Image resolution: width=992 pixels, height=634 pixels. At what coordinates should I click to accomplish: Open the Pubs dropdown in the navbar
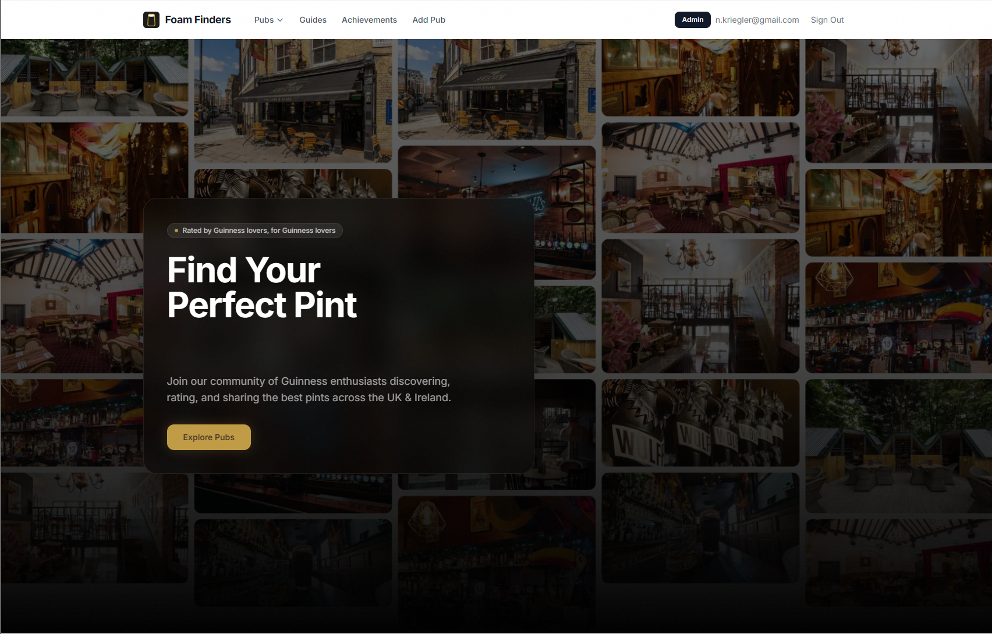[x=263, y=19]
